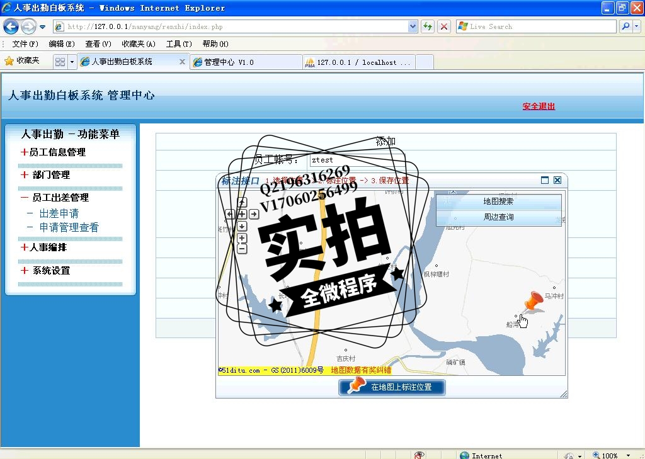Show Quick Tabs thumbnail grid
Viewport: 645px width, 459px height.
coord(60,62)
